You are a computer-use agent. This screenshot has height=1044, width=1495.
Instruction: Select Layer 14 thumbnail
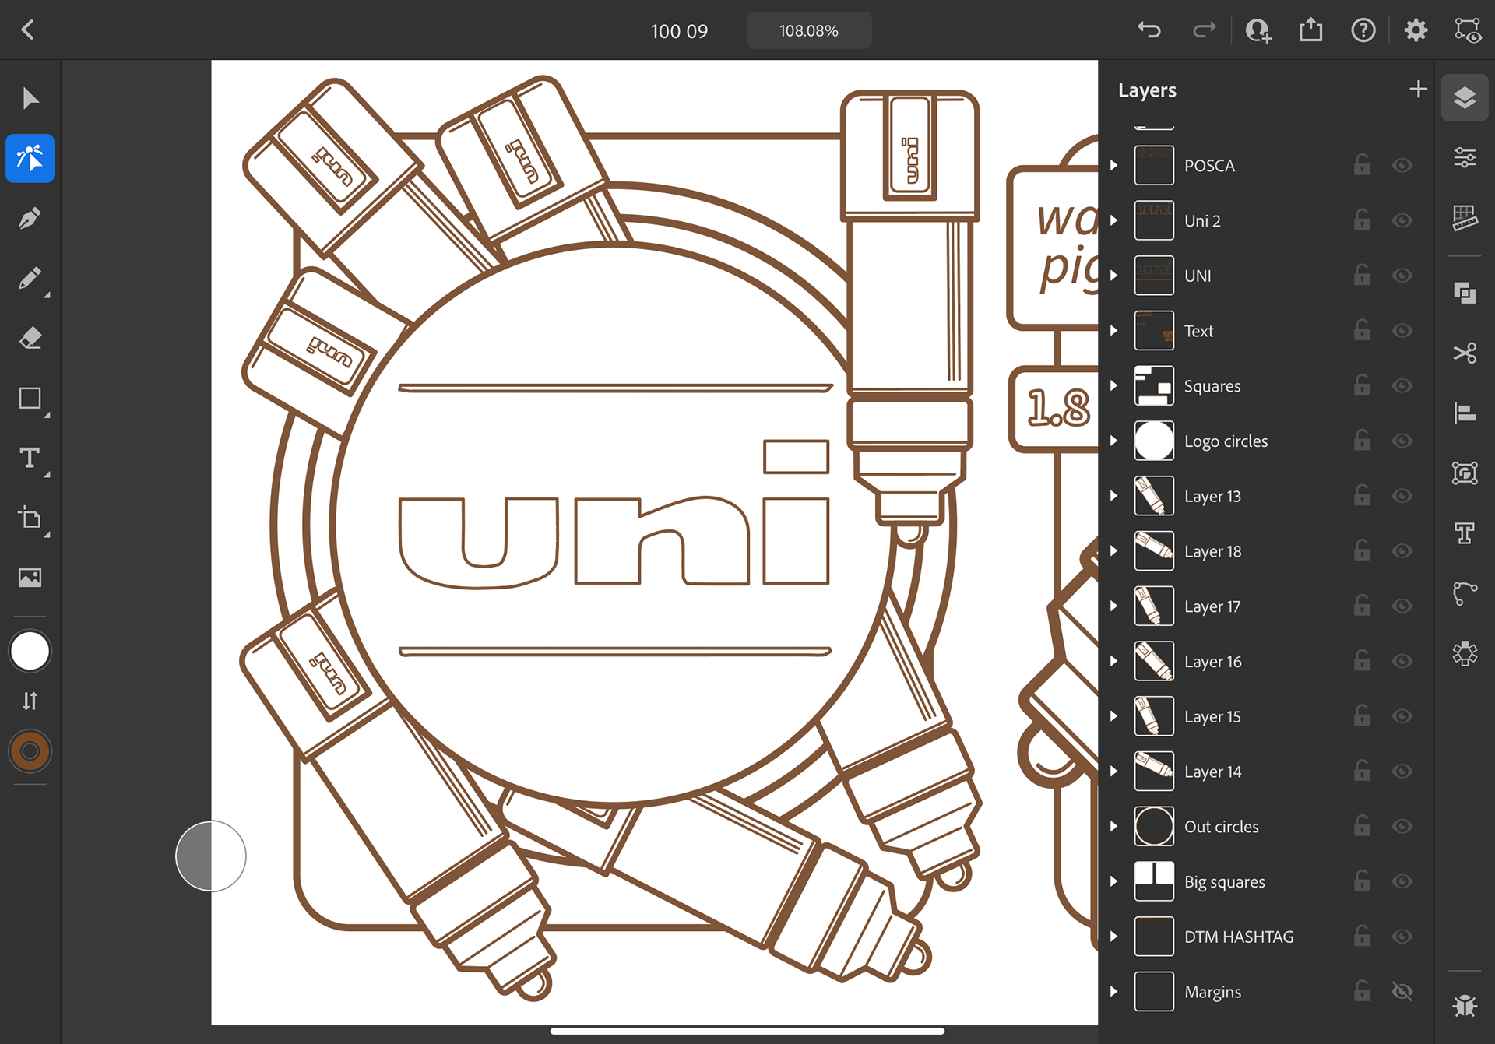click(1154, 771)
